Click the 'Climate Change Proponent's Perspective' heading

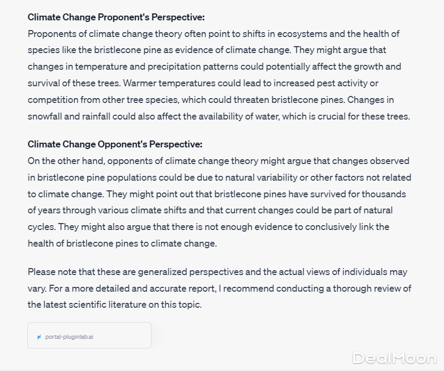click(x=116, y=17)
